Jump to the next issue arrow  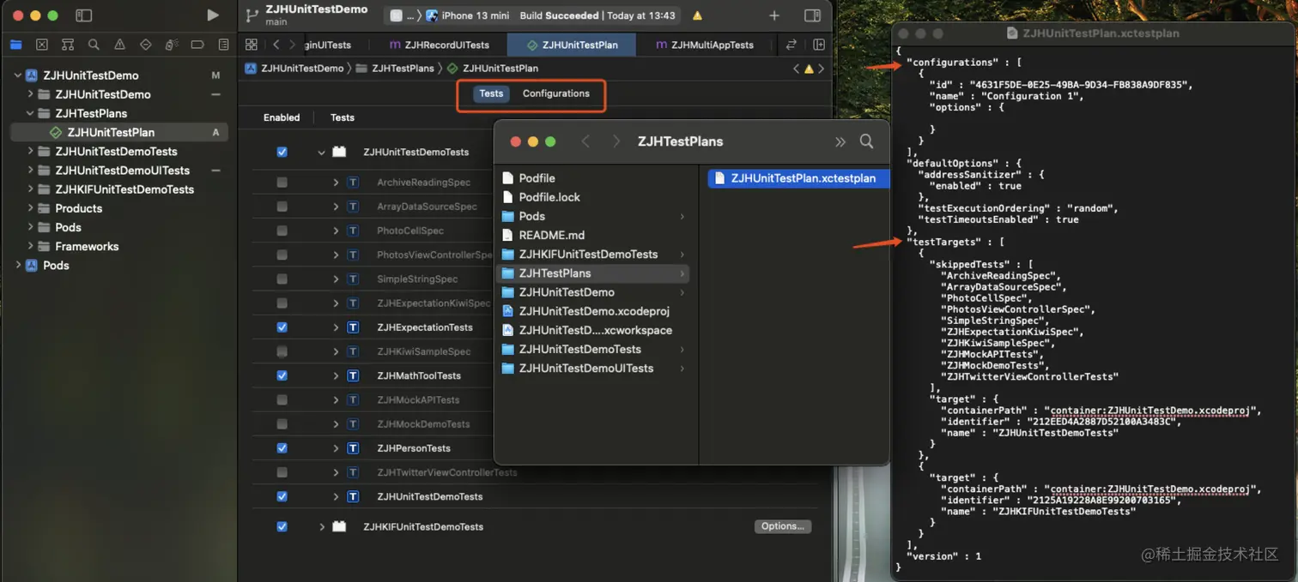pos(822,69)
